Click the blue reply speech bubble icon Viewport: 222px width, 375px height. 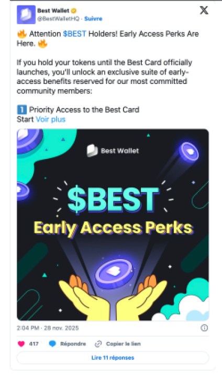point(52,344)
